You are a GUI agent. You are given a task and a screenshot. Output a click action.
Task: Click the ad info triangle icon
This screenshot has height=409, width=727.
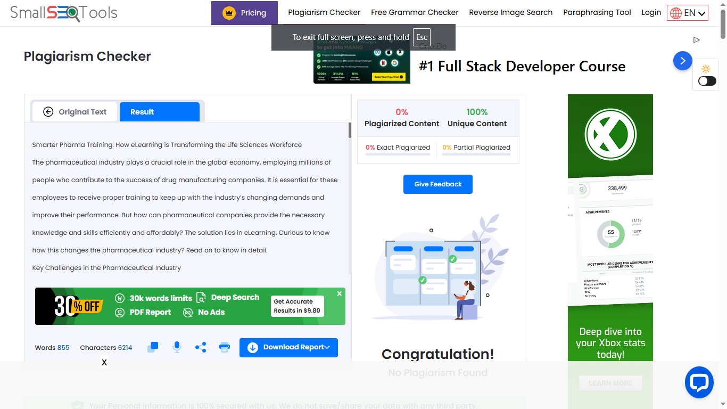click(x=697, y=40)
